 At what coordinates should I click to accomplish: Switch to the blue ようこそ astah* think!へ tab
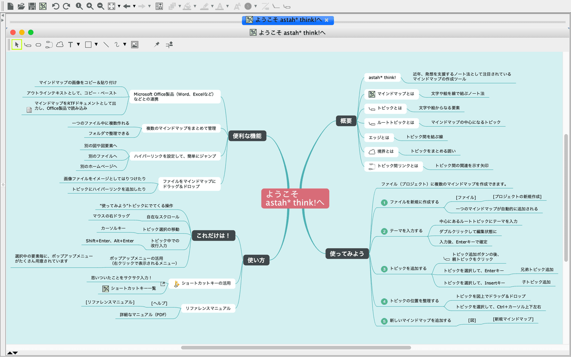click(x=288, y=20)
